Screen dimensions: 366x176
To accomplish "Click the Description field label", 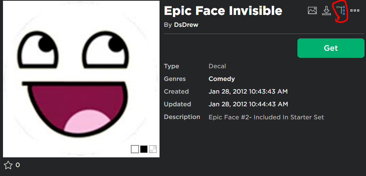I will coord(182,117).
